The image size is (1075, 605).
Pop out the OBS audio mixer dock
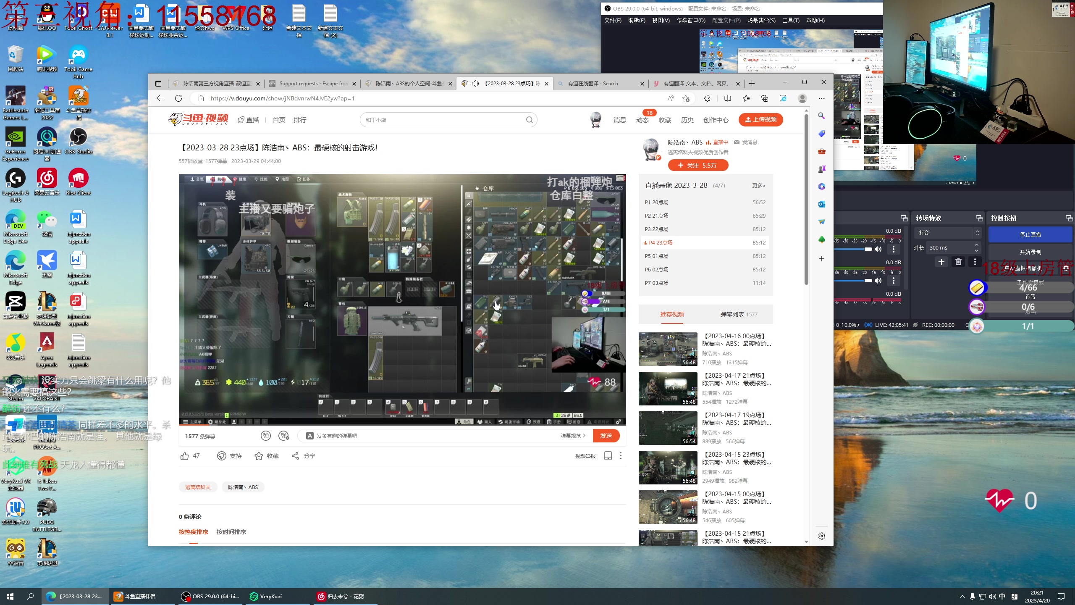coord(905,218)
